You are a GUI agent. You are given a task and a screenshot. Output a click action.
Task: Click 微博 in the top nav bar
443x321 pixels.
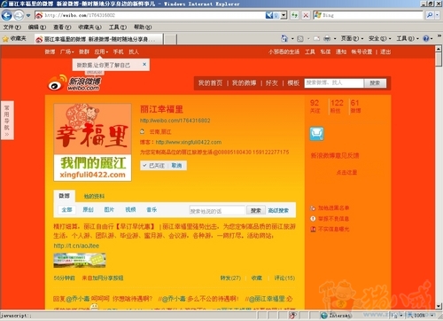pyautogui.click(x=50, y=51)
